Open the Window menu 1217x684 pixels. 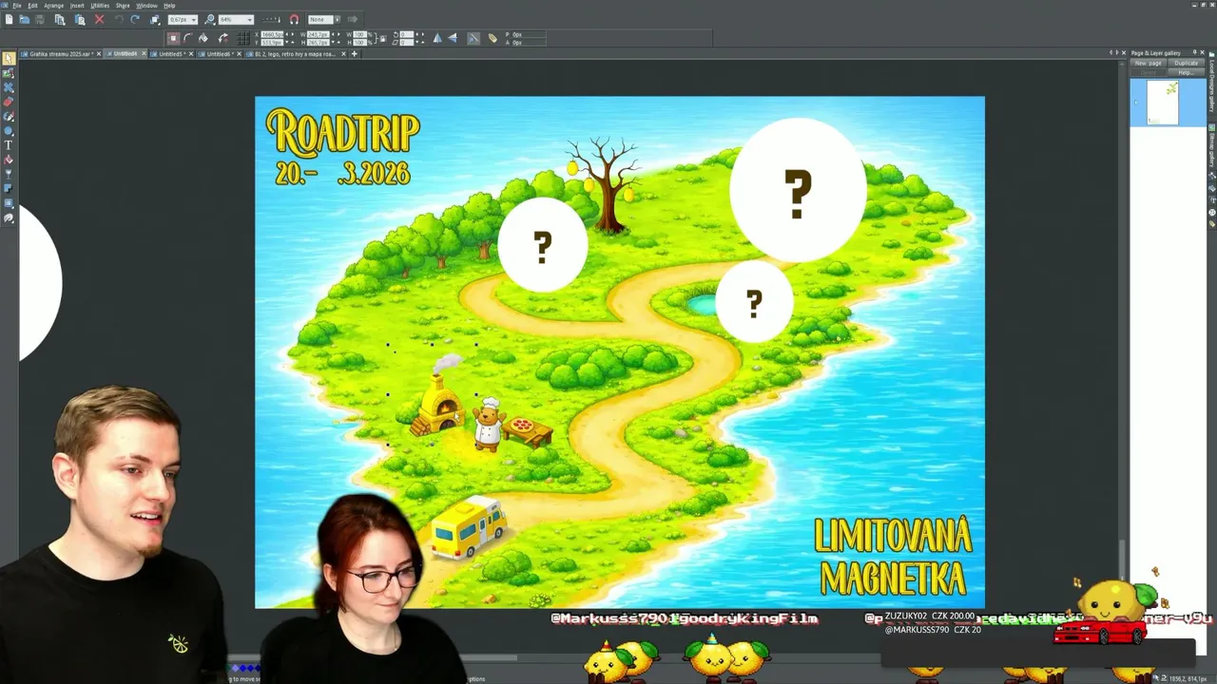(146, 6)
